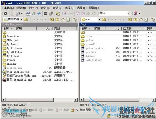Click the unselect files minus icon
156x119 pixels.
(x=71, y=13)
